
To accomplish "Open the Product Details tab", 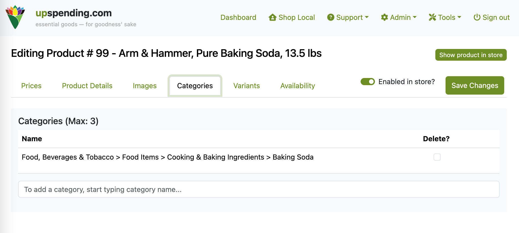I will pyautogui.click(x=87, y=86).
